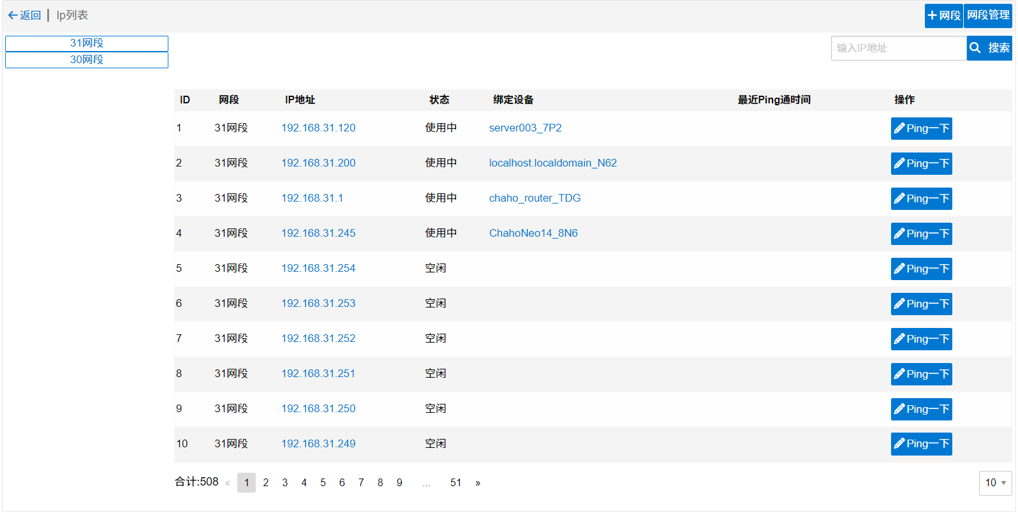
Task: Ping the 192.168.31.253 row
Action: tap(921, 304)
